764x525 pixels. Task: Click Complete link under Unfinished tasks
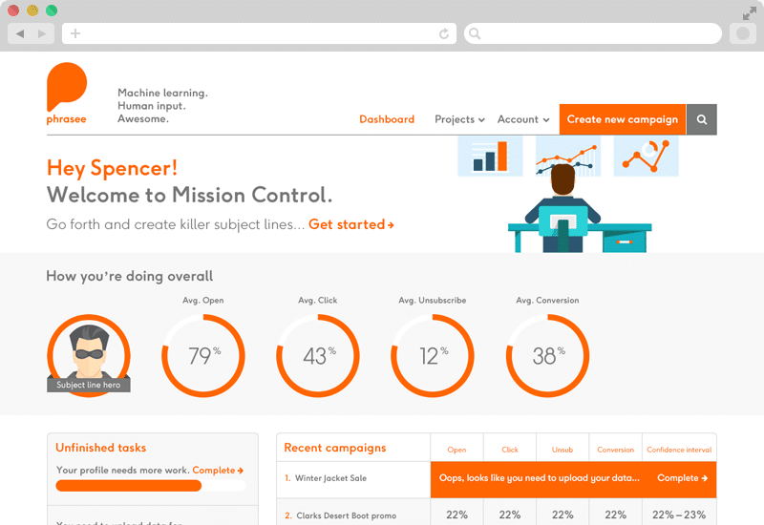tap(218, 471)
